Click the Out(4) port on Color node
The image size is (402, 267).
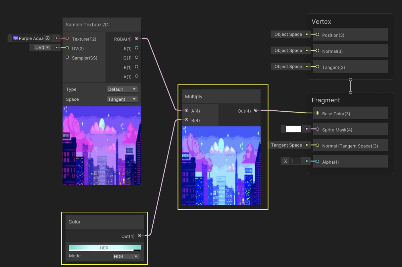(139, 235)
